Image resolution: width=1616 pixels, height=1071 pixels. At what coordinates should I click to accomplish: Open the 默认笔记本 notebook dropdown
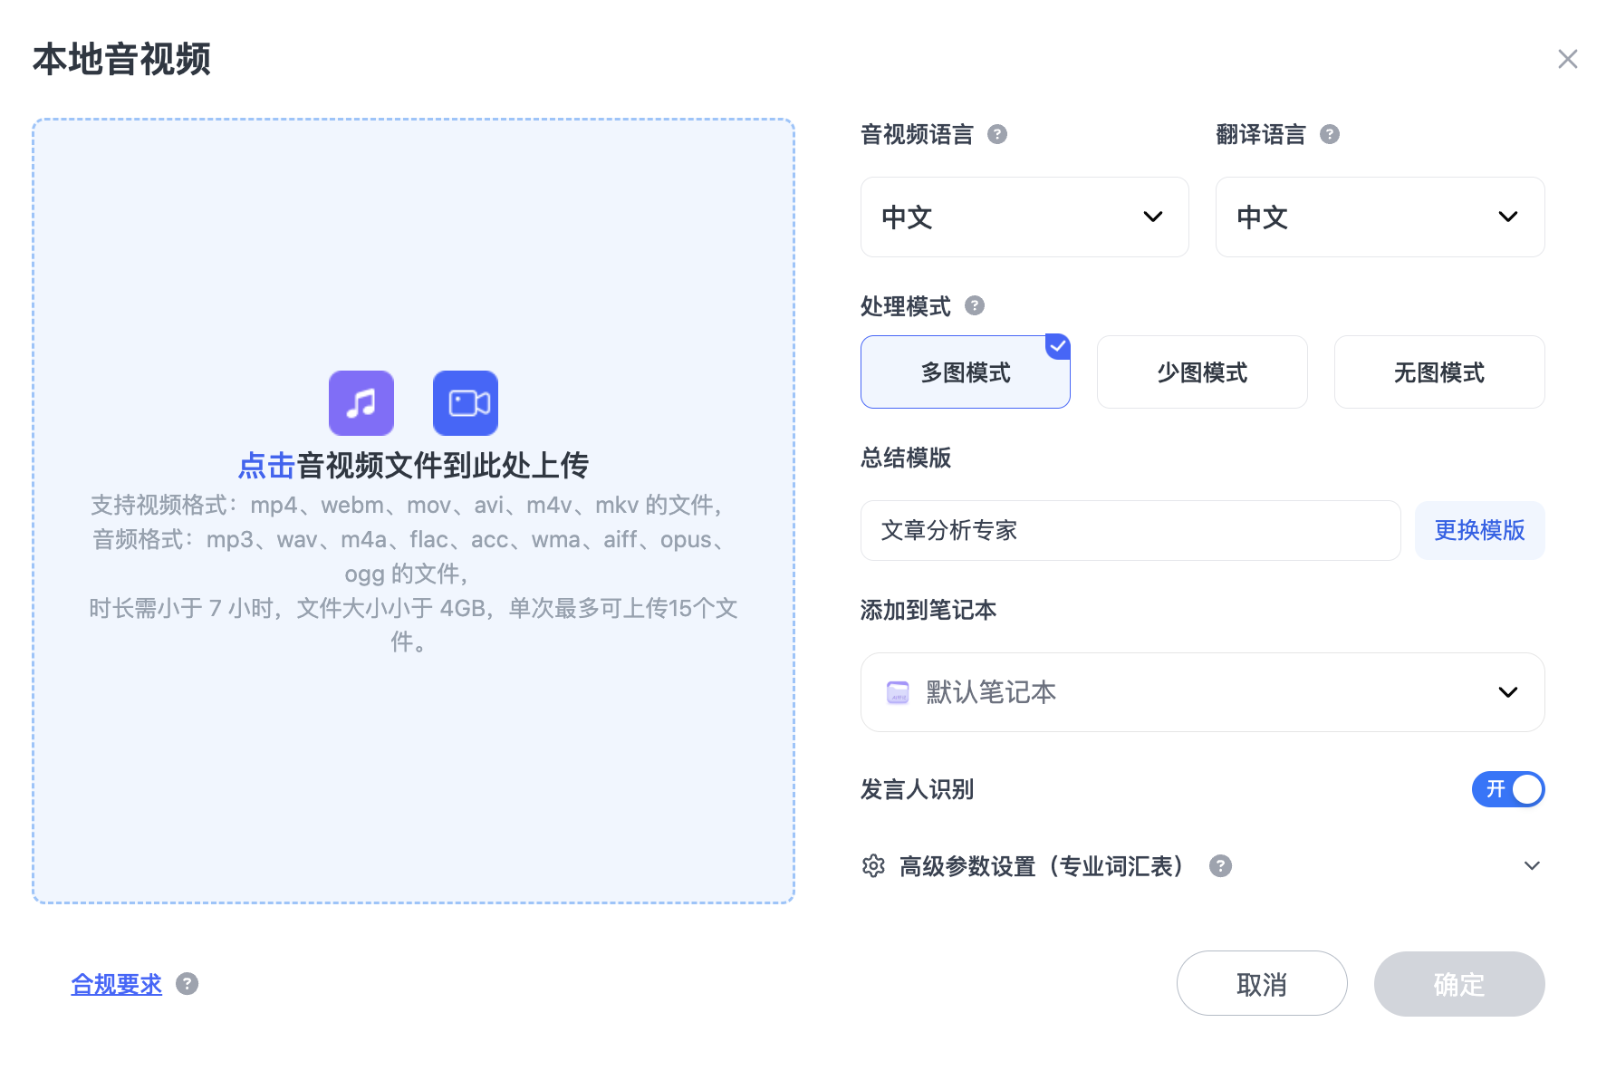click(1203, 692)
